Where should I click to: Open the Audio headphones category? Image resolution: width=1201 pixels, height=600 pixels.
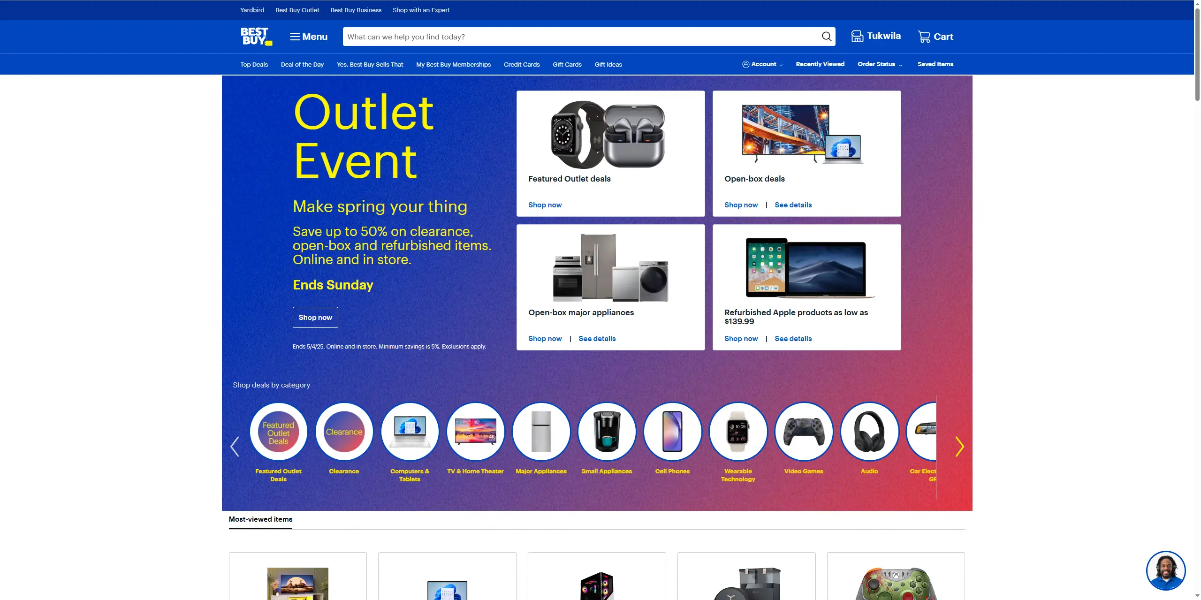coord(869,431)
